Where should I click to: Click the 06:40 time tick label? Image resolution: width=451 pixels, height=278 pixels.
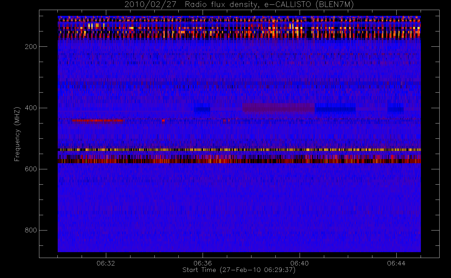pos(299,263)
